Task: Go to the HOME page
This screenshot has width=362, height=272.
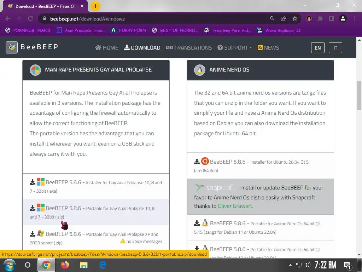Action: click(x=107, y=48)
